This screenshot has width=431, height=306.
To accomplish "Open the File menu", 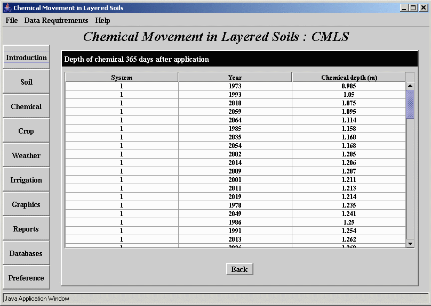I will 12,21.
